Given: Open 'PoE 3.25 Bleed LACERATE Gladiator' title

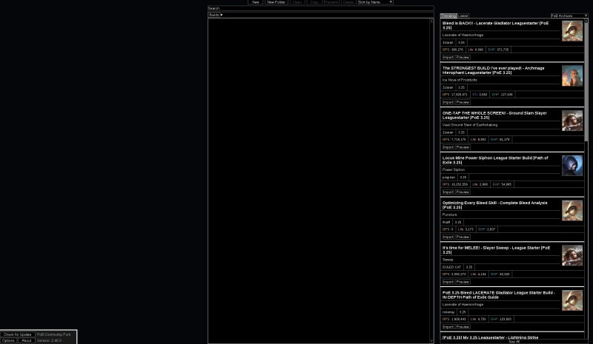Looking at the screenshot, I should [498, 295].
